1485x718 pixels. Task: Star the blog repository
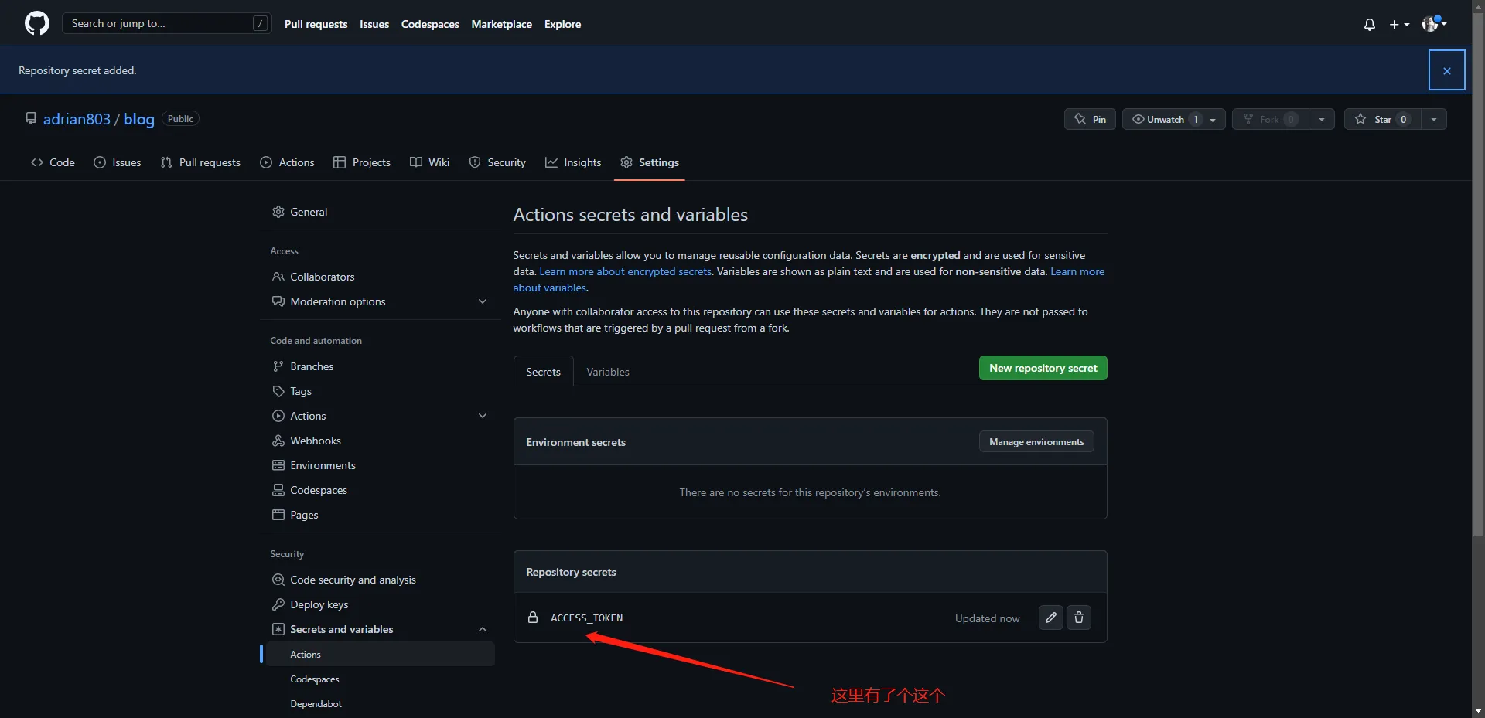tap(1382, 119)
